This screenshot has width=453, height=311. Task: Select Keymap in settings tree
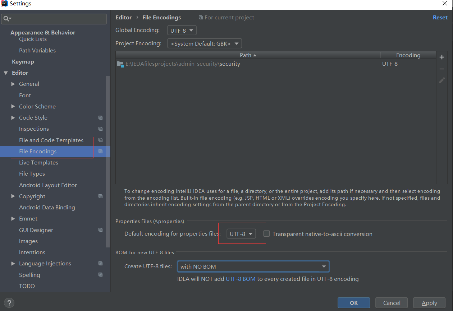click(x=23, y=62)
